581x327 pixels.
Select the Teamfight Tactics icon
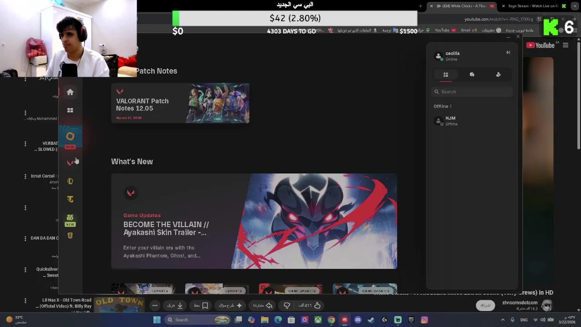click(70, 199)
